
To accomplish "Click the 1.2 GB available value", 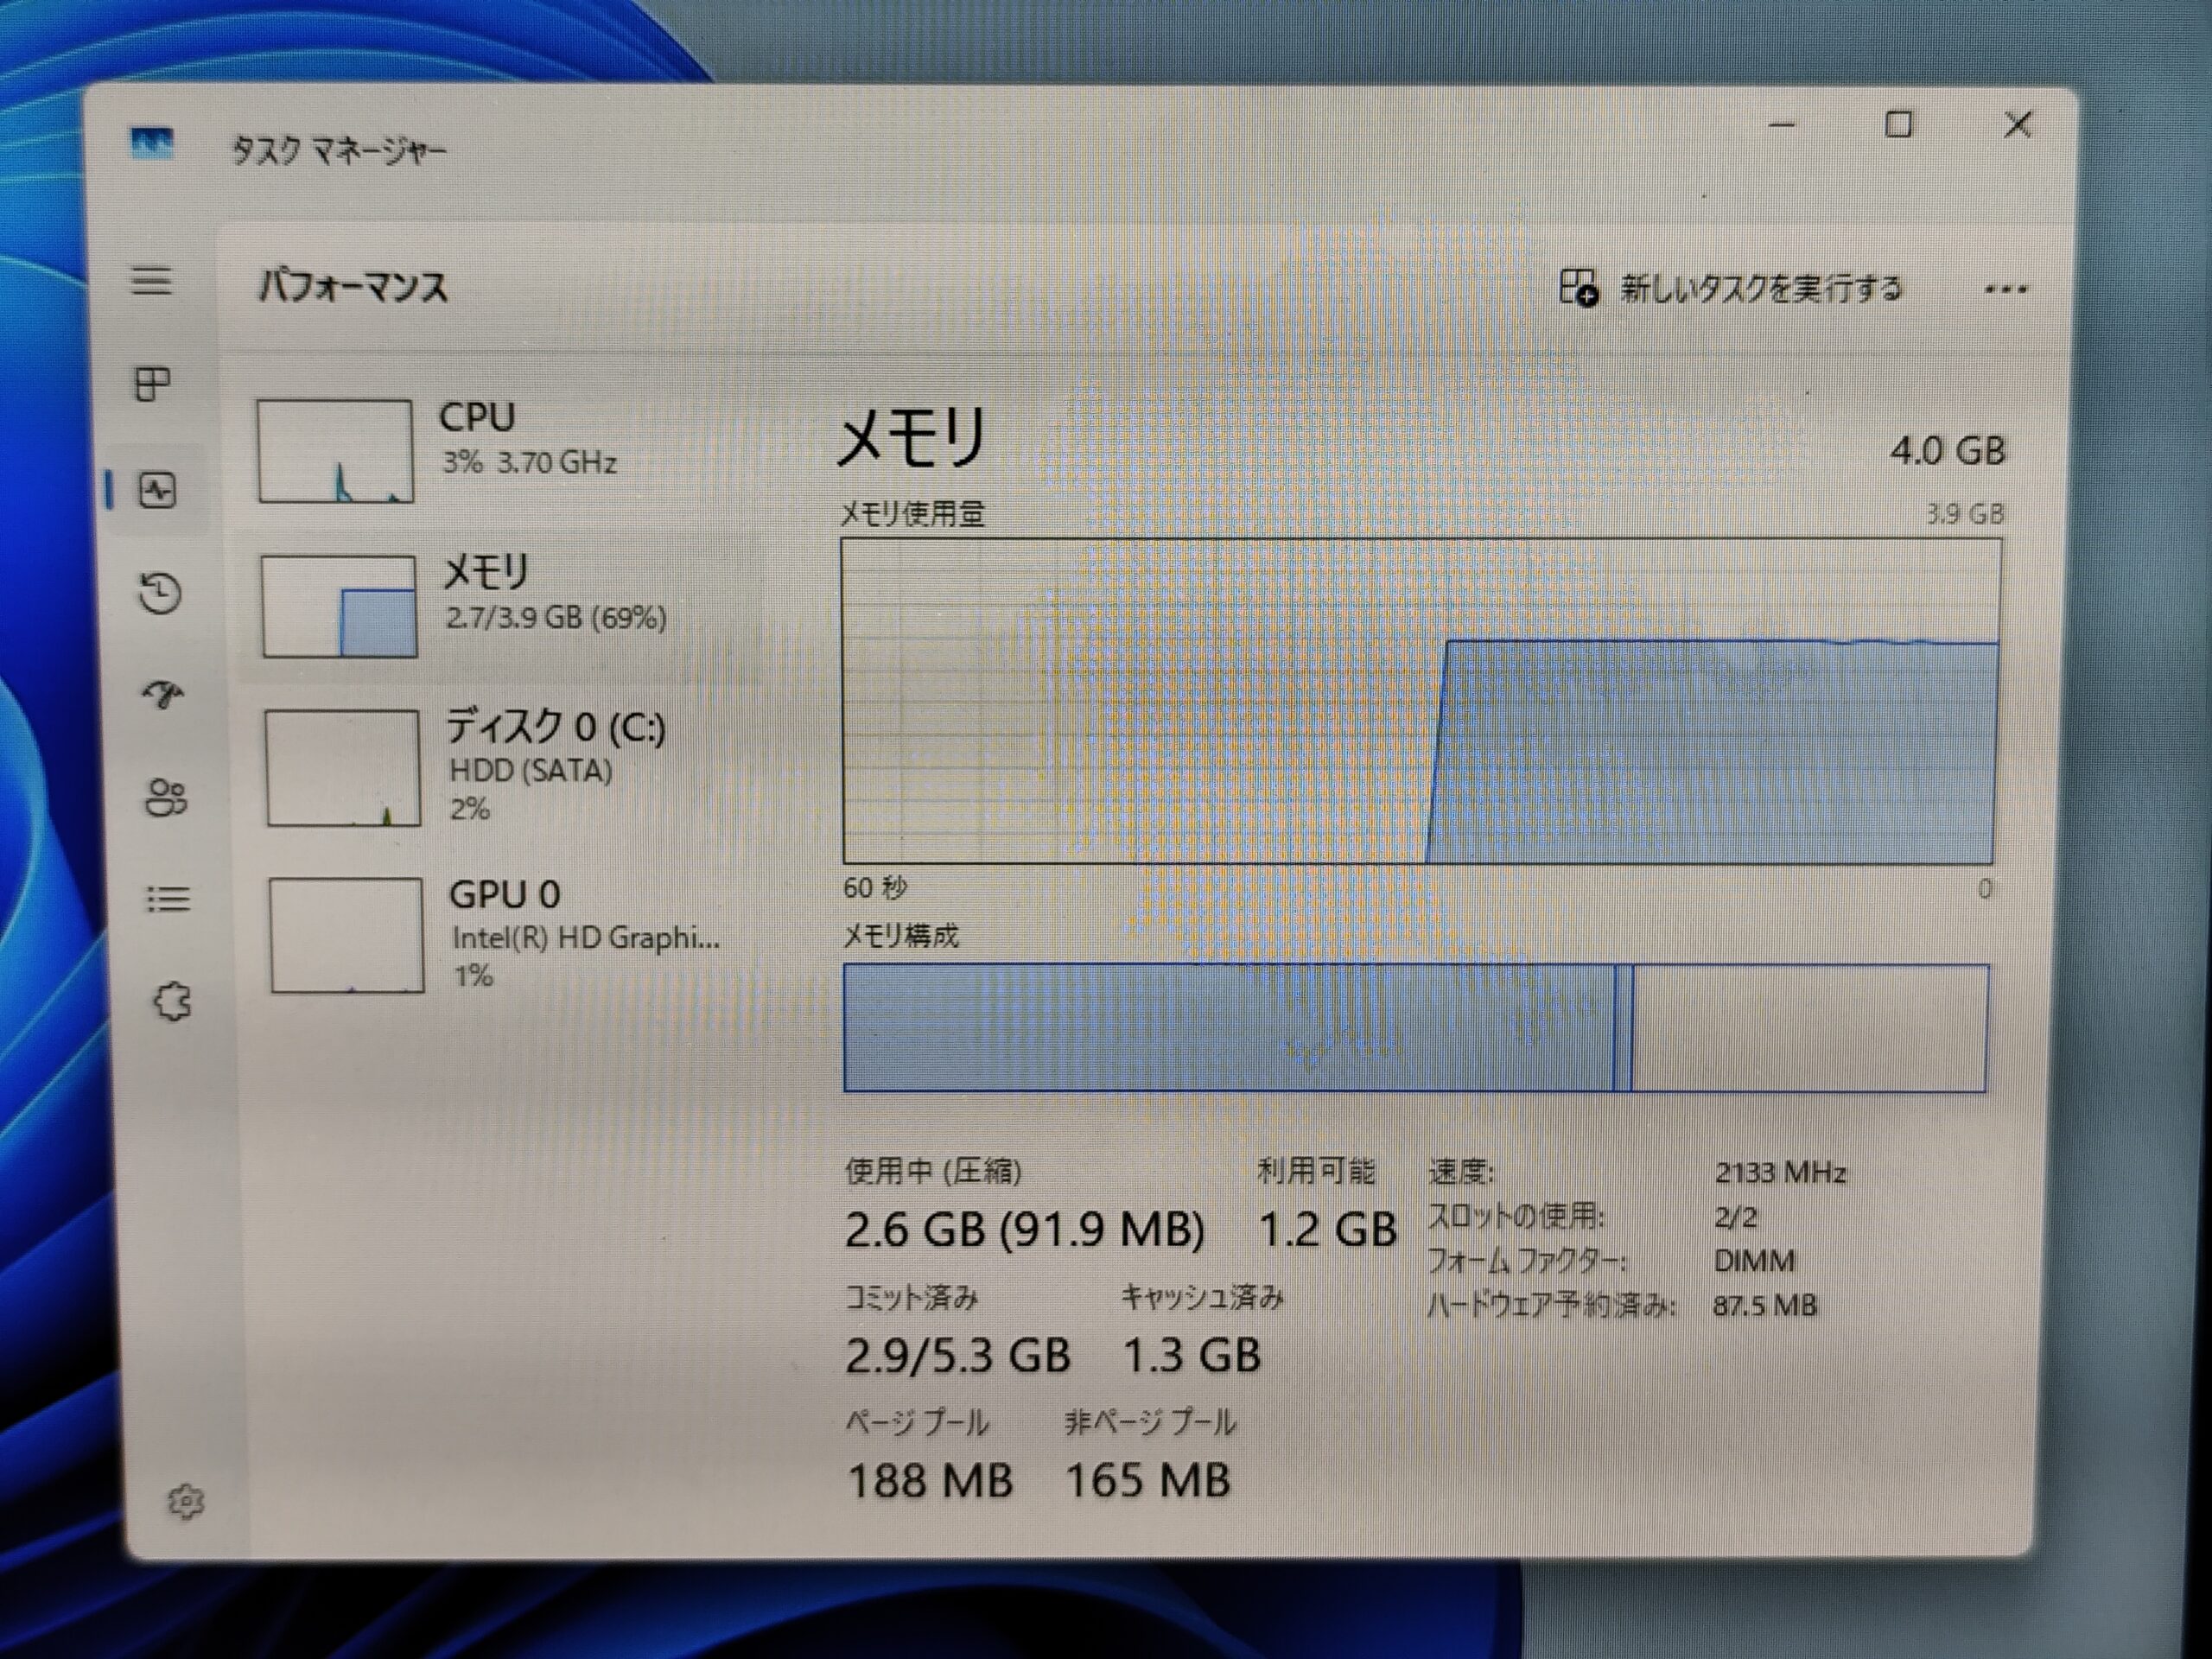I will point(1327,1229).
